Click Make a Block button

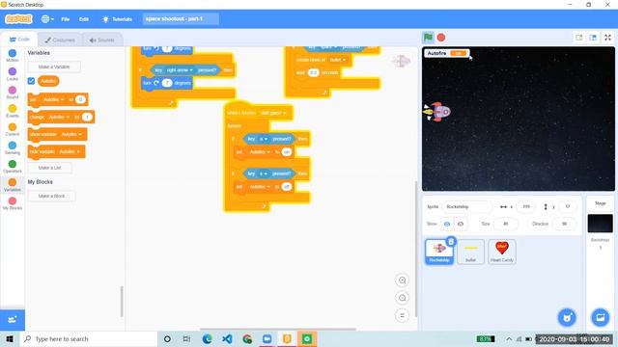(51, 196)
